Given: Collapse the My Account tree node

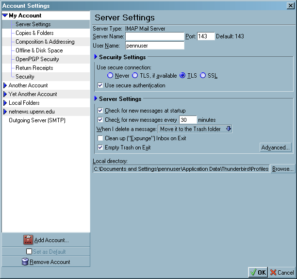Looking at the screenshot, I should pos(5,16).
